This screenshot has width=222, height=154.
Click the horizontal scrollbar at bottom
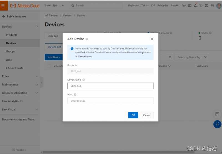(119, 152)
